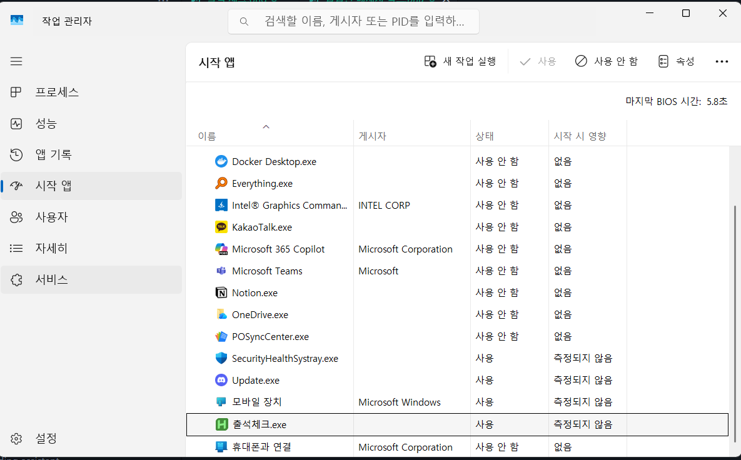The image size is (741, 460).
Task: Click 사용 안 함 status for Docker Desktop.exe
Action: [x=497, y=161]
